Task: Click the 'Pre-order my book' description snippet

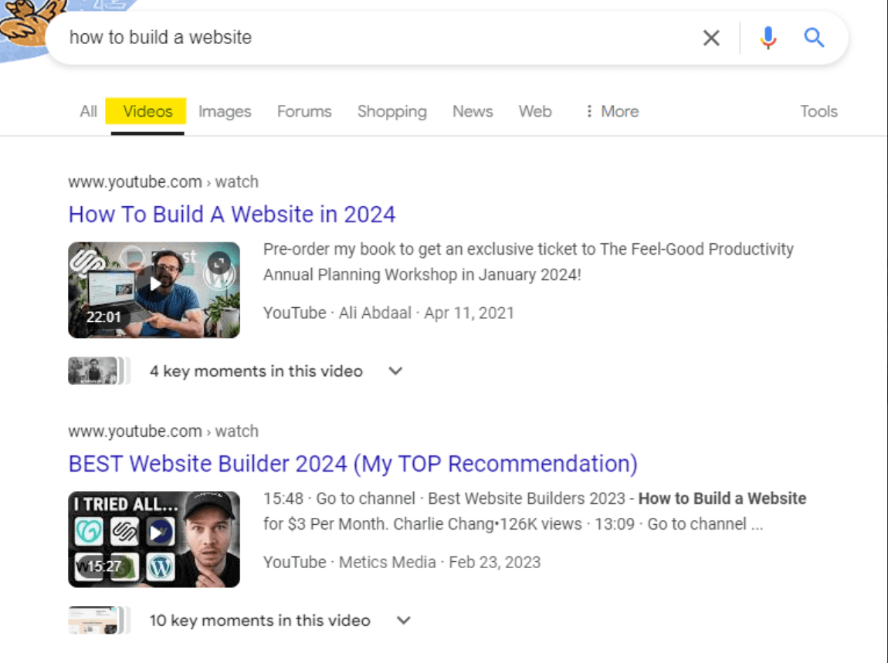Action: click(x=528, y=262)
